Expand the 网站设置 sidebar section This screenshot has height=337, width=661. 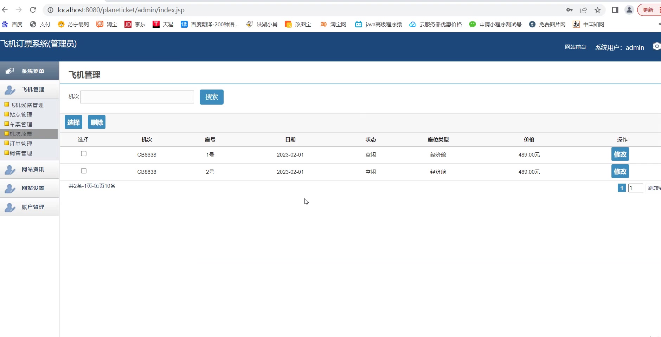30,188
